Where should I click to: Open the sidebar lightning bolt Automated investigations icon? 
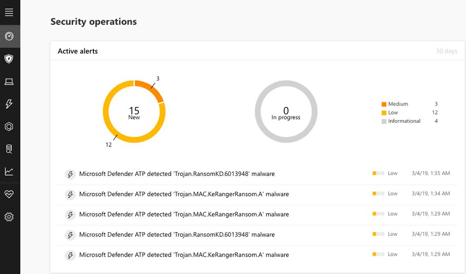(9, 104)
